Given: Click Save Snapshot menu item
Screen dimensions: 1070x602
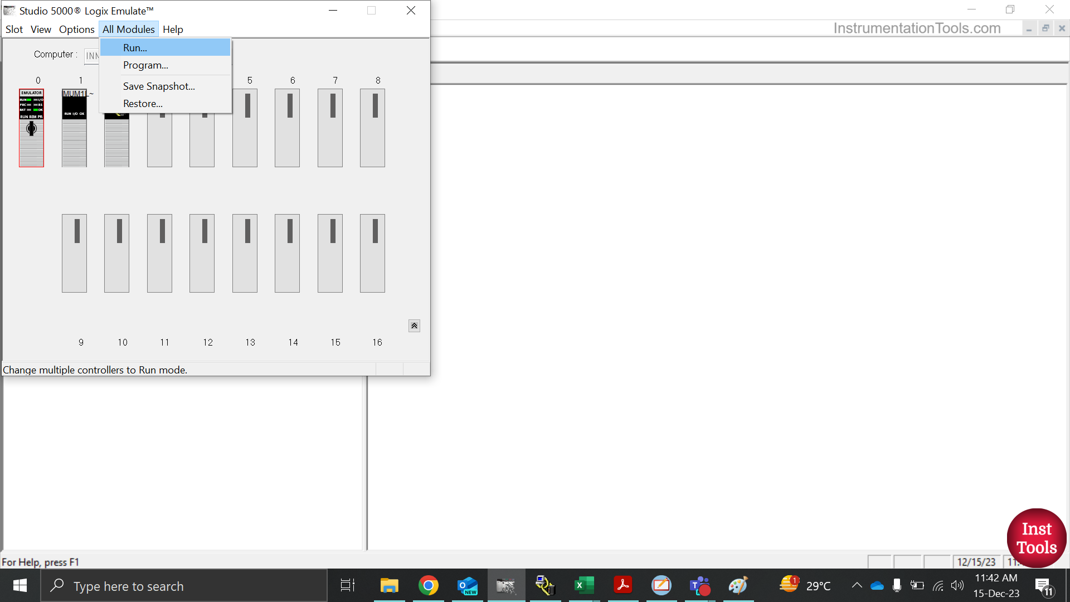Looking at the screenshot, I should click(158, 85).
